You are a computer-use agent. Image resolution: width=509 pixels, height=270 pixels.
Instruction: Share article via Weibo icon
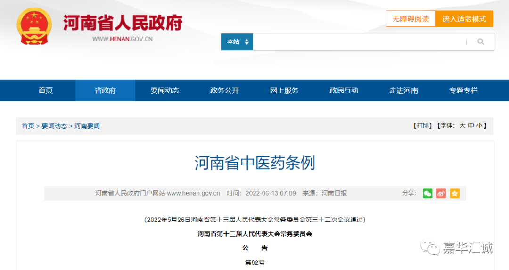(441, 193)
